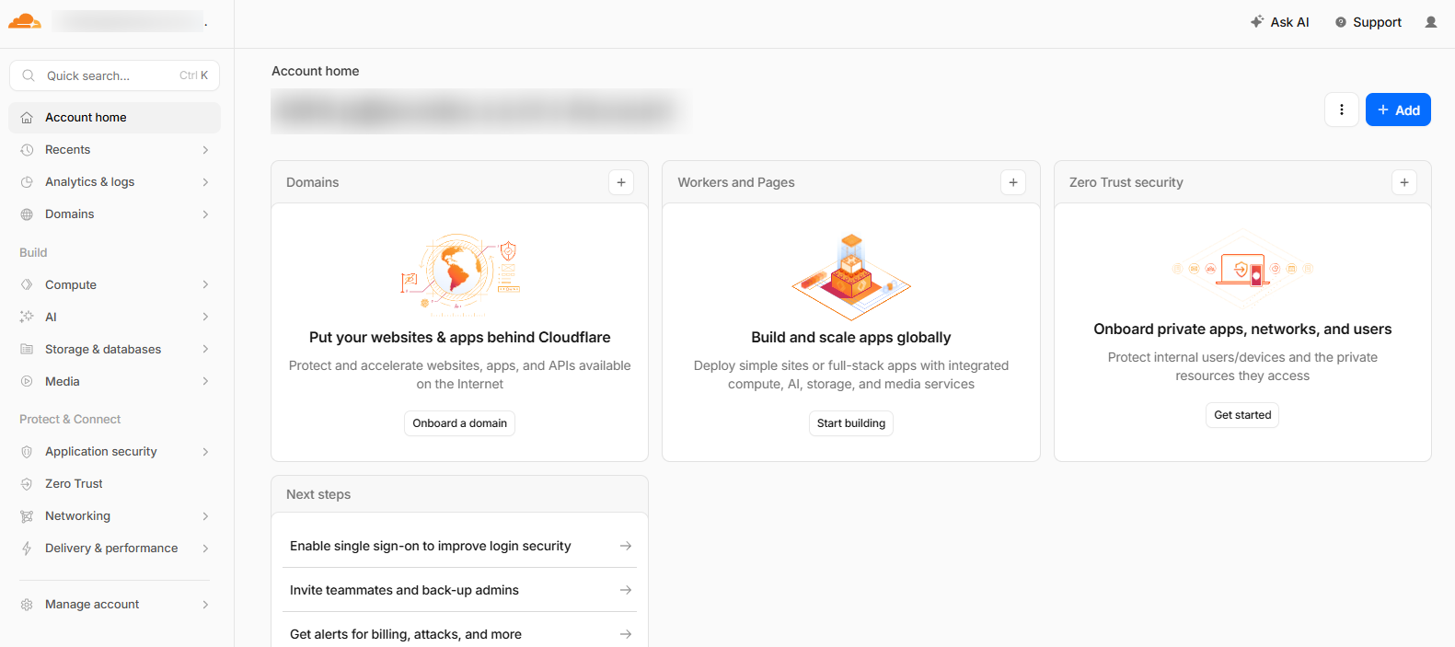Screen dimensions: 1455x647
Task: Open Zero Trust from sidebar
Action: click(x=74, y=484)
